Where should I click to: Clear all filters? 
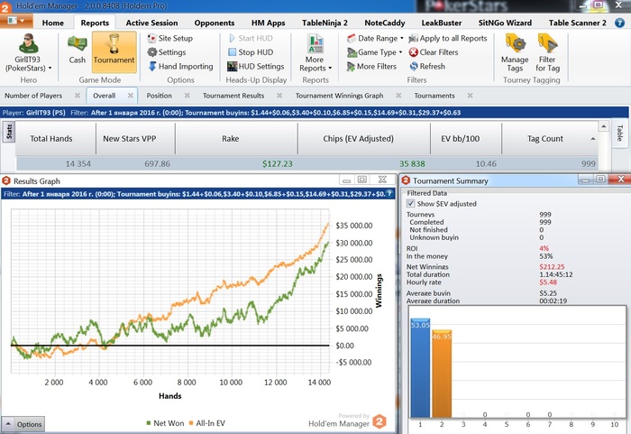[x=434, y=52]
